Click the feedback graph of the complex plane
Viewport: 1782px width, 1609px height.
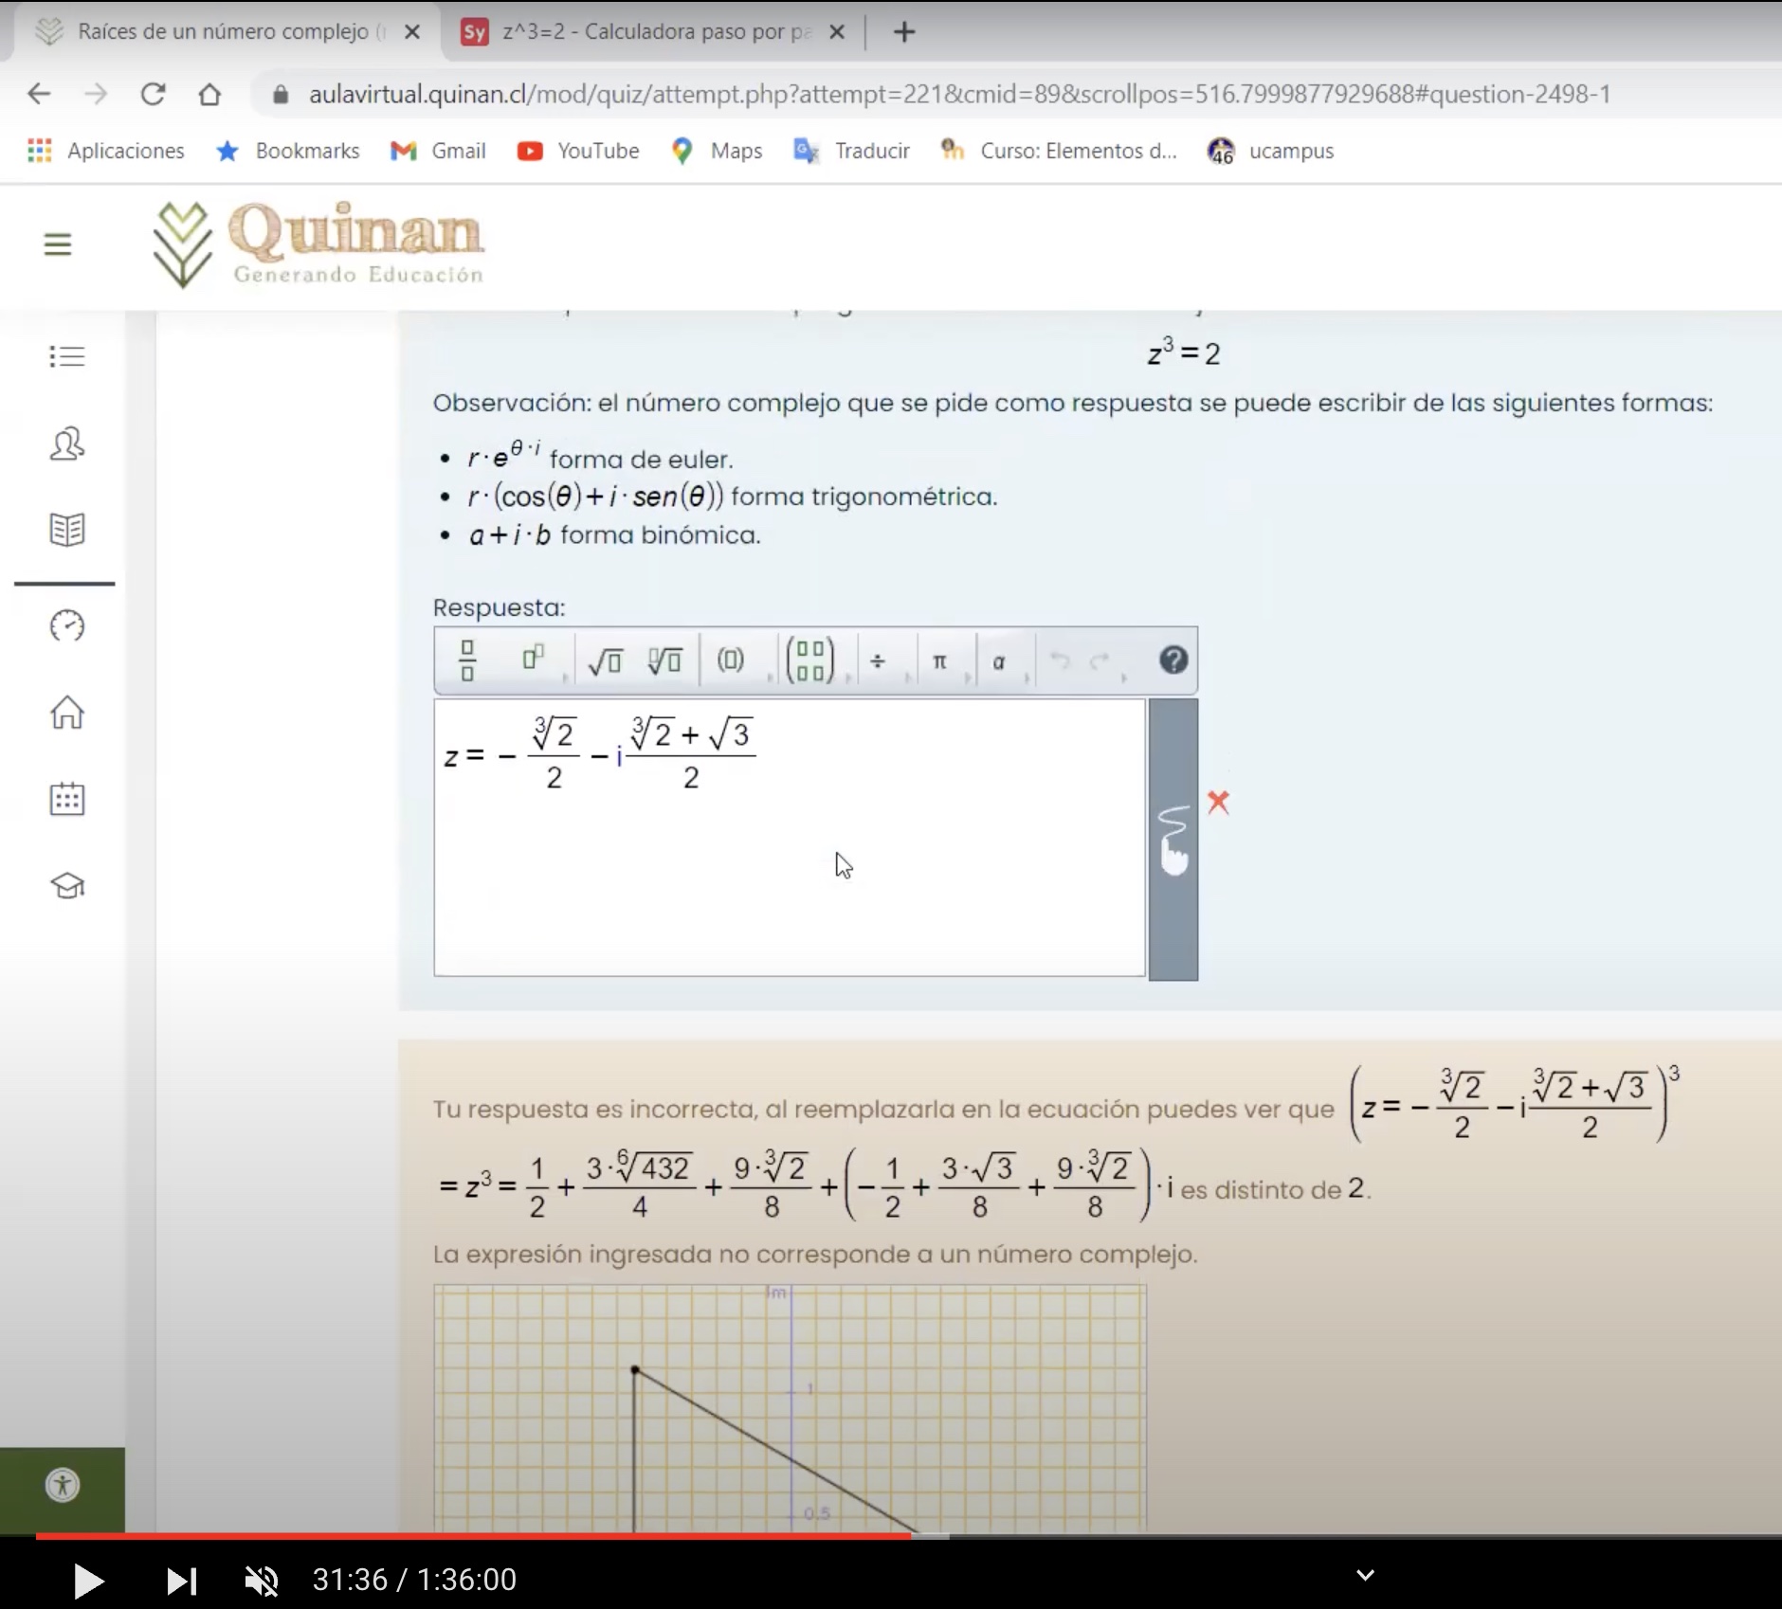point(791,1408)
